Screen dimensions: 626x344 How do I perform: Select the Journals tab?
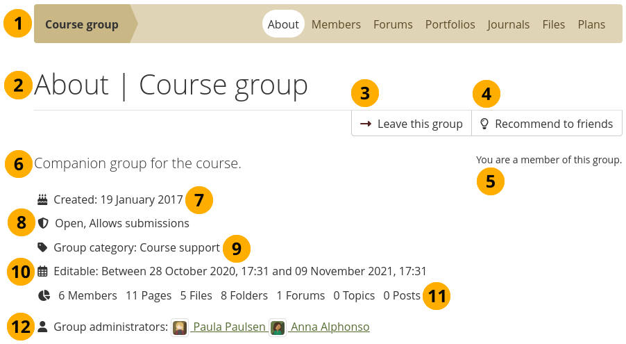coord(508,24)
